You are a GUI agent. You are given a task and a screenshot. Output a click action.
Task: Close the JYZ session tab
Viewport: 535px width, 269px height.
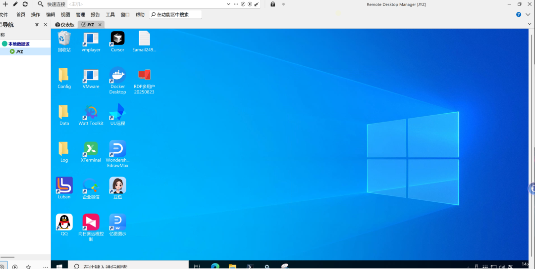tap(100, 25)
